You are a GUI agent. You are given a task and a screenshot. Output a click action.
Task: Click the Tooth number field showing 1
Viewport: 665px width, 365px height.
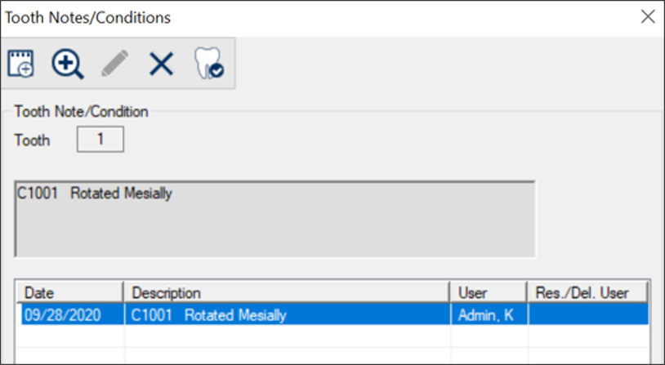pos(100,140)
